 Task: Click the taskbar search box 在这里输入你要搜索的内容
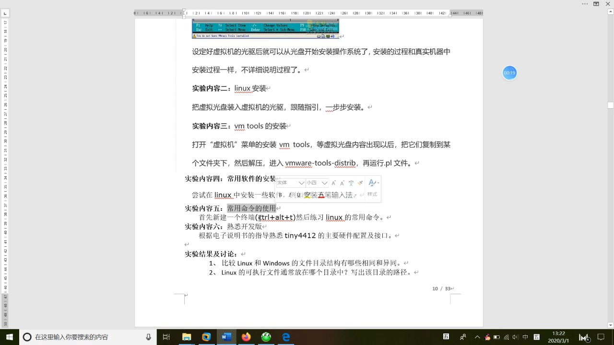pos(88,337)
